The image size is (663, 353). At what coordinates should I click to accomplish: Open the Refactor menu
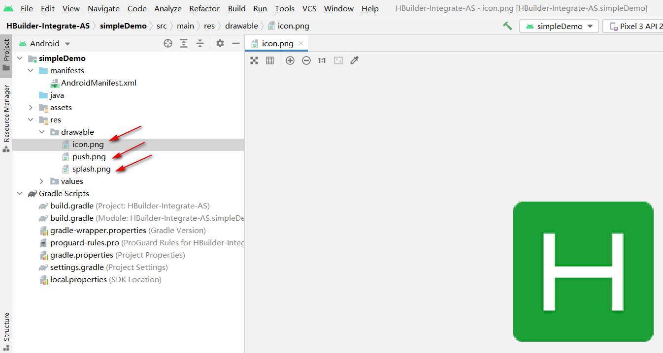click(x=204, y=8)
